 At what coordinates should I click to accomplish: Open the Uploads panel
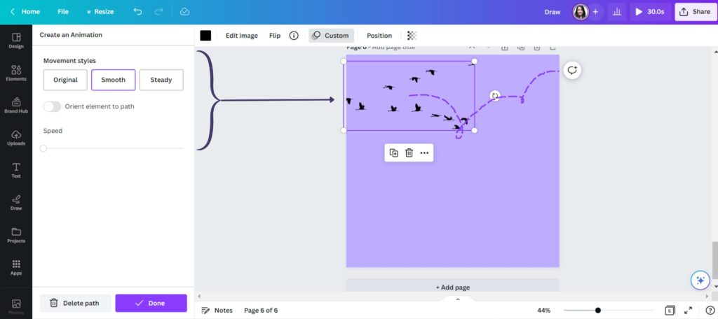(x=16, y=138)
